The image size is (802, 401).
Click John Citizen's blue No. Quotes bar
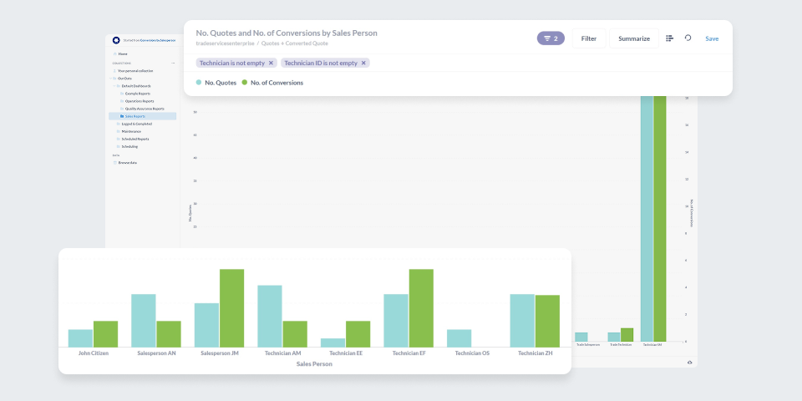(80, 338)
